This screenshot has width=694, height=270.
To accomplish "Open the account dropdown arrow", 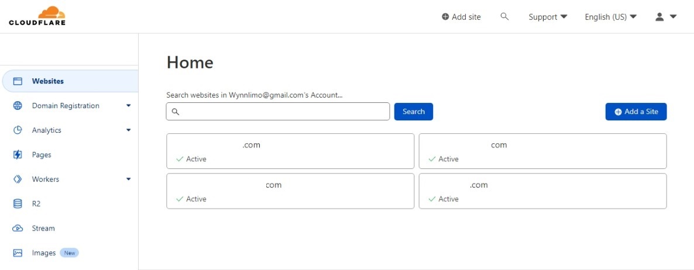I will click(673, 17).
